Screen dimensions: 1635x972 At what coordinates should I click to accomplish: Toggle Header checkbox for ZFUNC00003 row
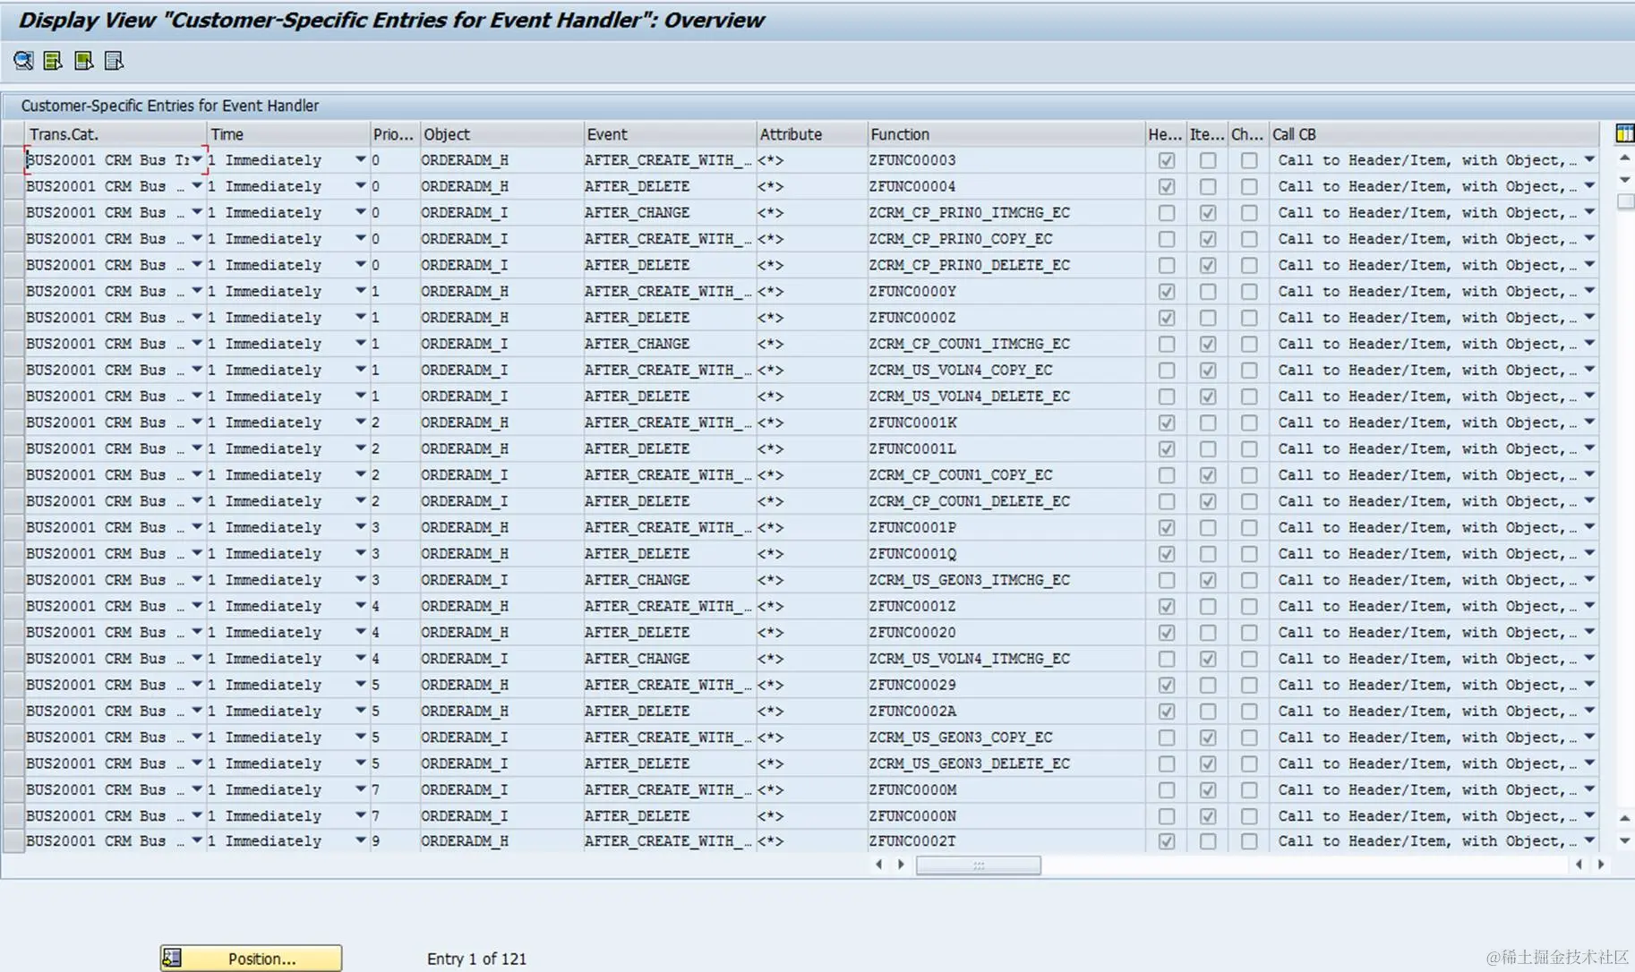[x=1166, y=160]
